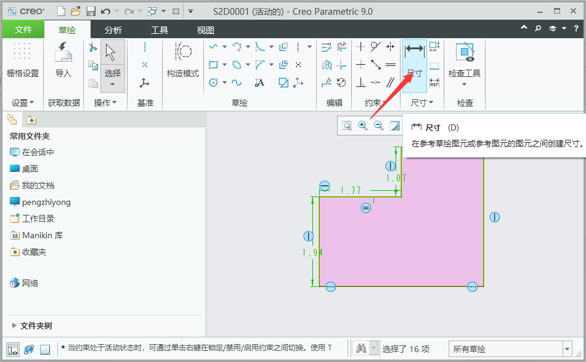Screen dimensions: 586x362
Task: Open the 文件 menu tab
Action: coord(23,30)
